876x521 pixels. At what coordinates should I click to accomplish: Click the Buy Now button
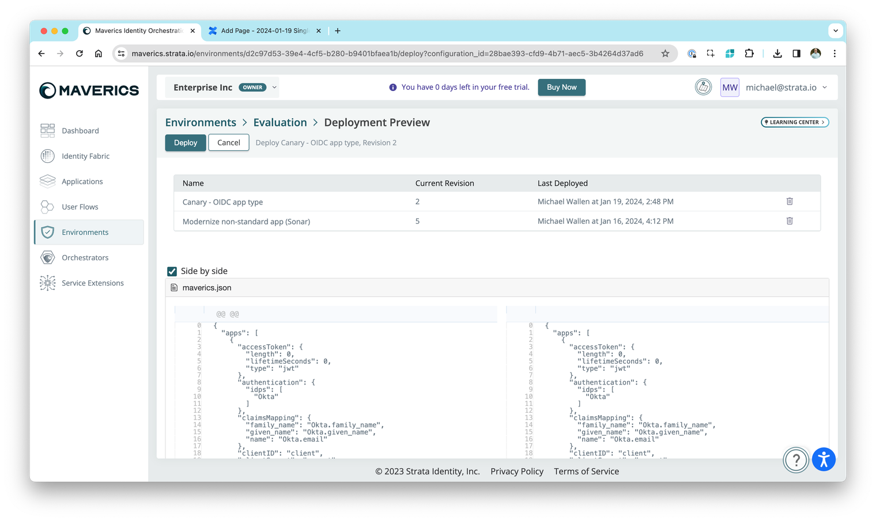pyautogui.click(x=562, y=88)
